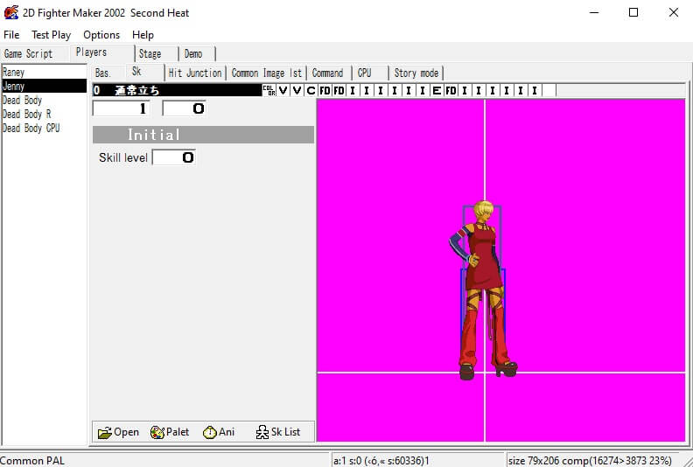Maximize the 2D Fighter Maker window

pyautogui.click(x=633, y=12)
